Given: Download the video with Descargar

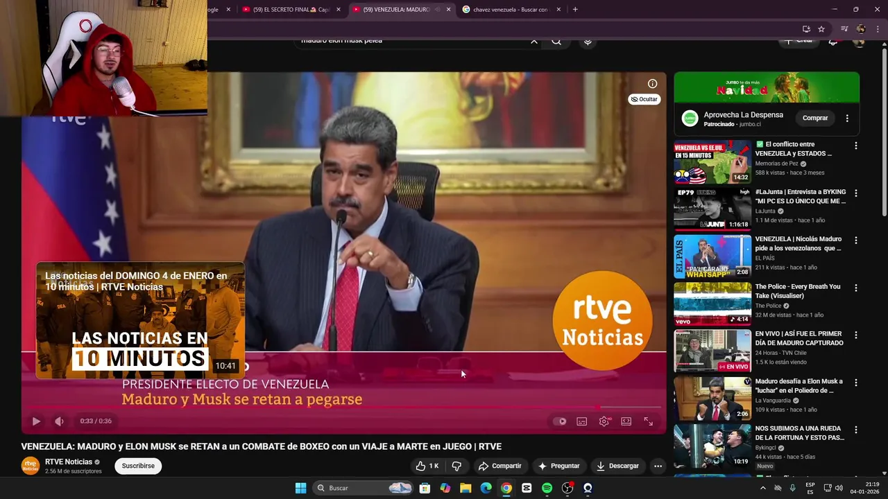Looking at the screenshot, I should click(x=617, y=466).
